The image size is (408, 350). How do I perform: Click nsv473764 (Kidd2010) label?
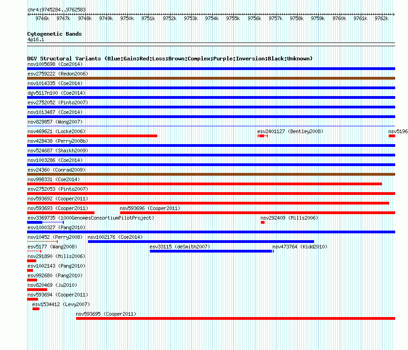coord(300,247)
